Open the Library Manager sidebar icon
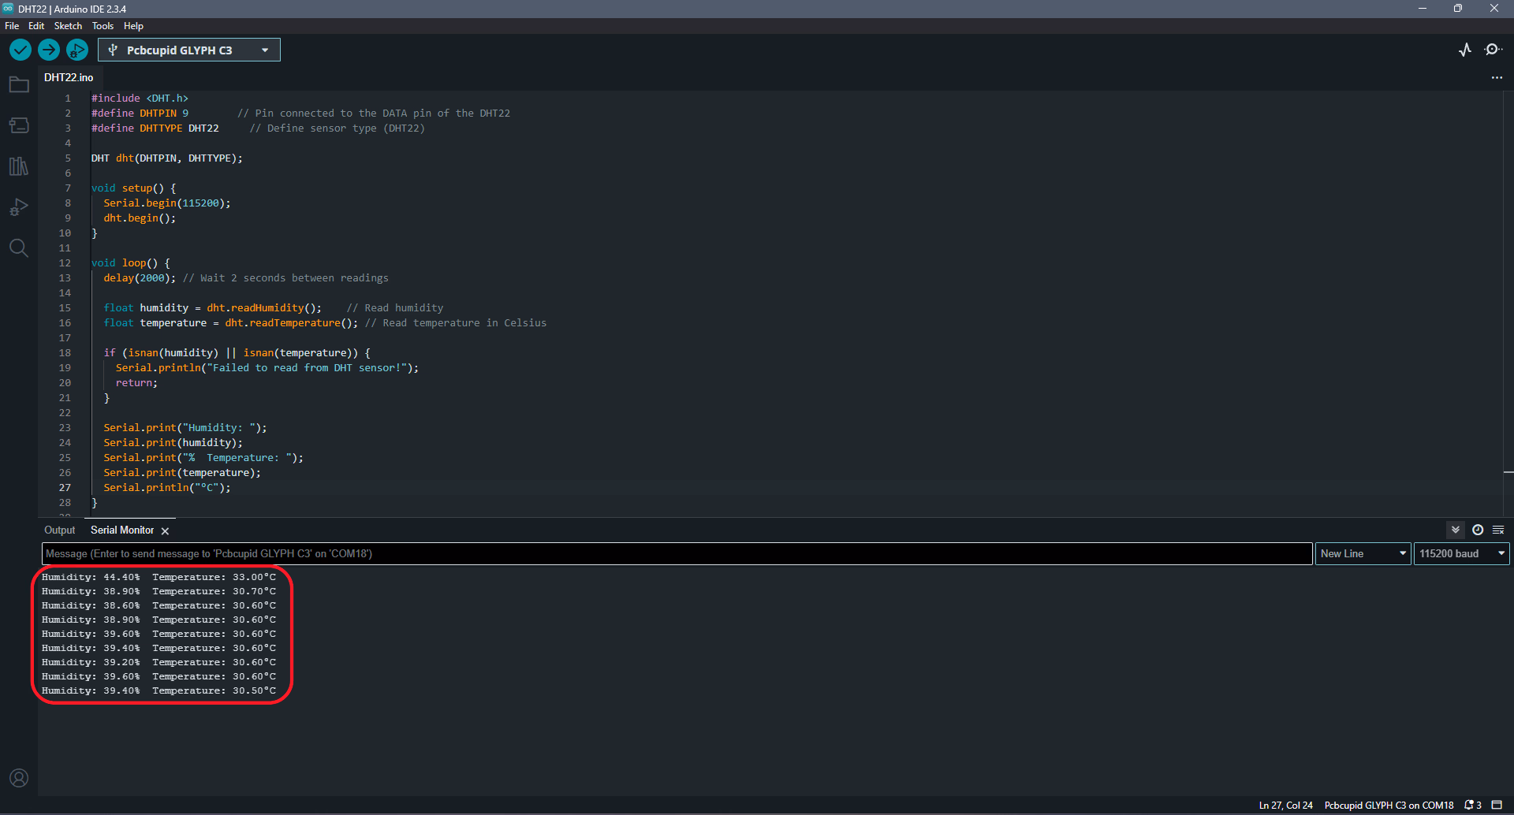Viewport: 1514px width, 815px height. point(19,166)
